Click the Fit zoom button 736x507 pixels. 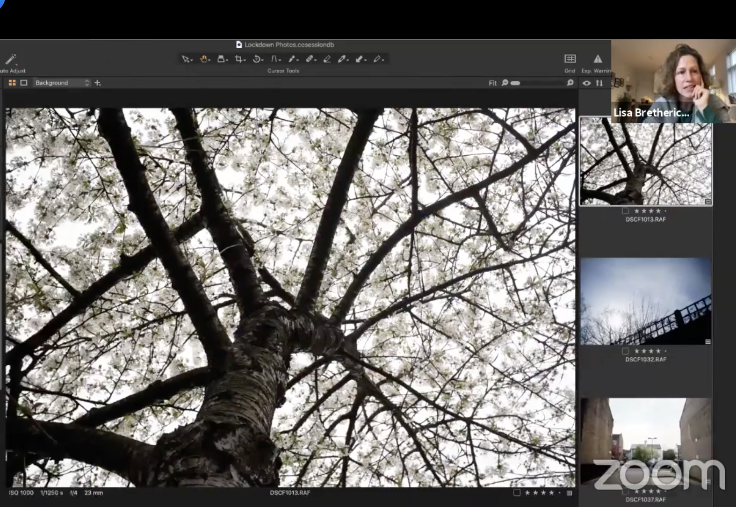492,83
